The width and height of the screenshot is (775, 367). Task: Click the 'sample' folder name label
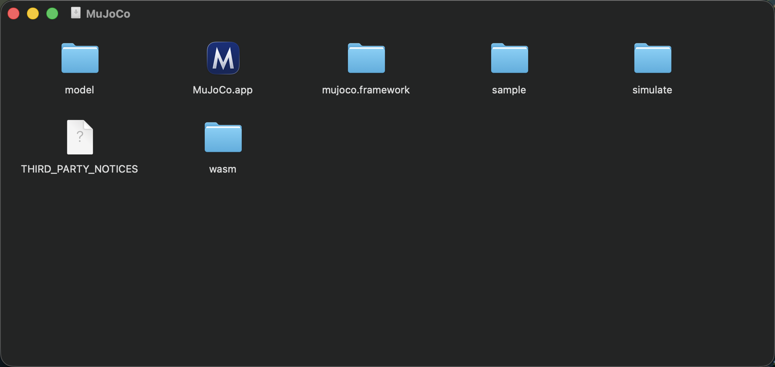pyautogui.click(x=509, y=90)
